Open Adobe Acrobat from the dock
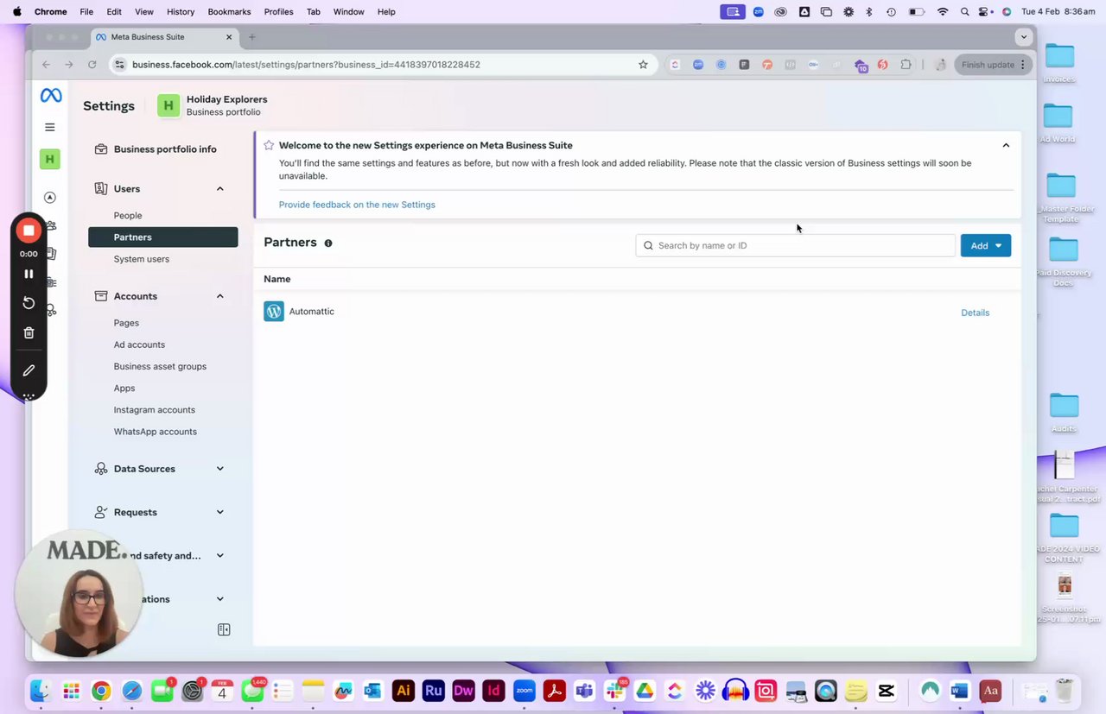Screen dimensions: 1106x714 [554, 690]
